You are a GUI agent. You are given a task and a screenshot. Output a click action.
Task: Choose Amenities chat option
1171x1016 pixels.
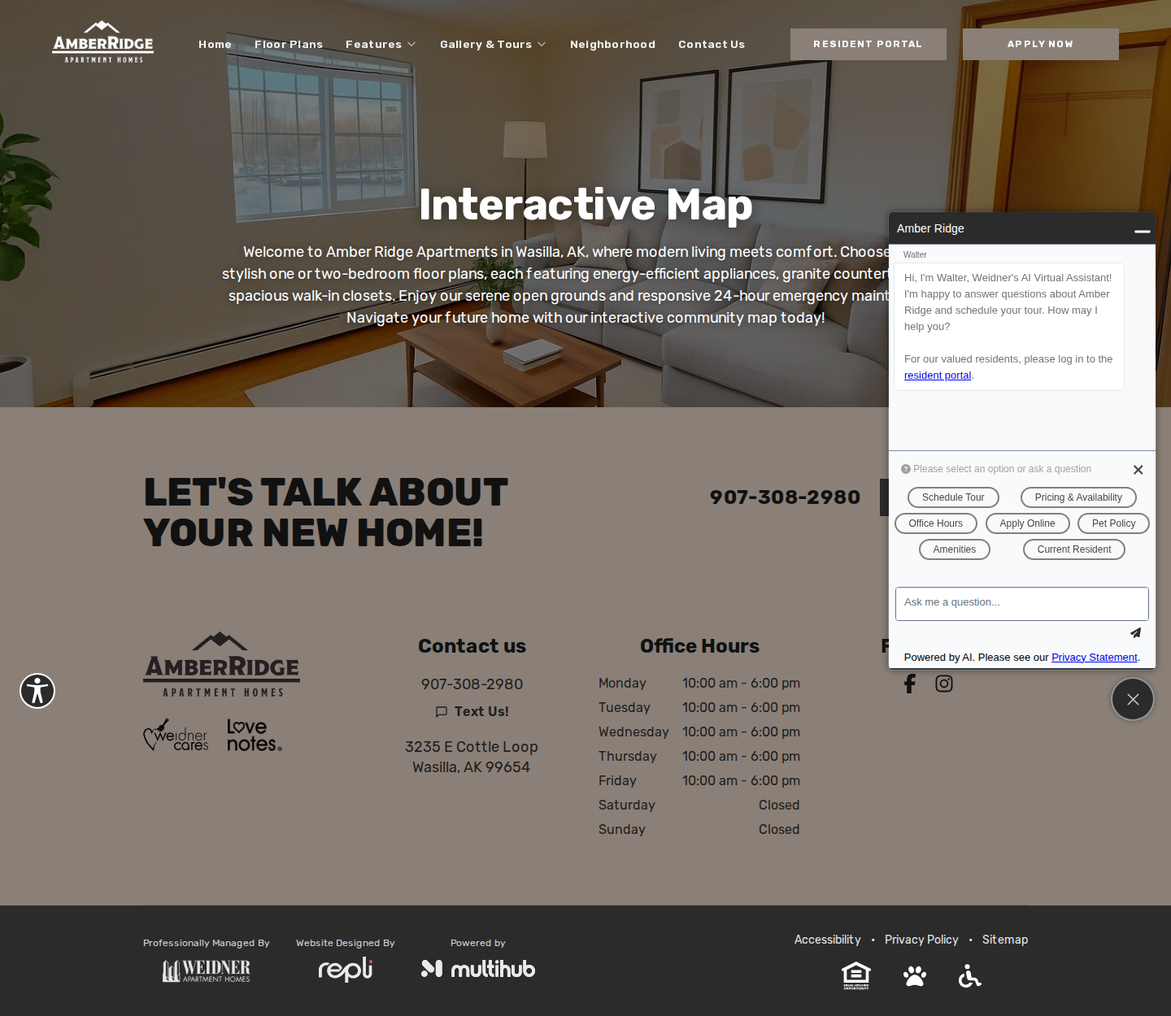pyautogui.click(x=955, y=549)
